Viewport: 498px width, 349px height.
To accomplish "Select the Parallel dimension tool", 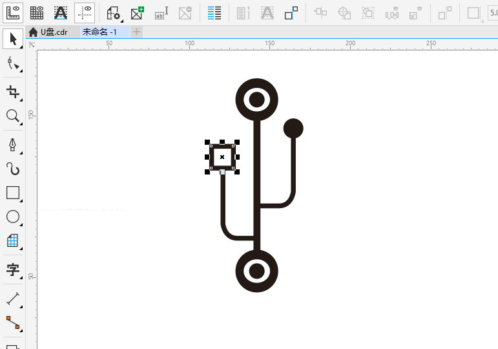I will [13, 299].
